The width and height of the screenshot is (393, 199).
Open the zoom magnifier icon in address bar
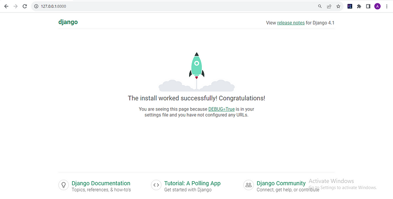coord(320,6)
